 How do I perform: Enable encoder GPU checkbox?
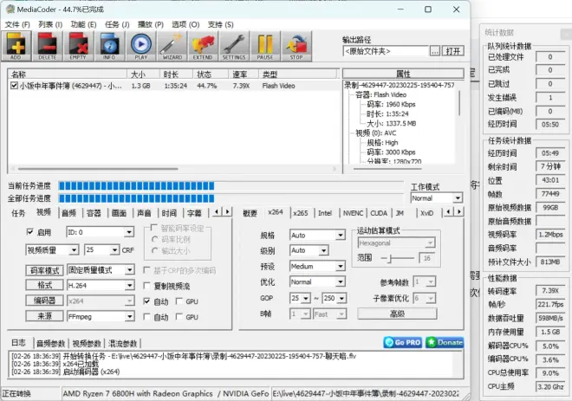tap(179, 301)
